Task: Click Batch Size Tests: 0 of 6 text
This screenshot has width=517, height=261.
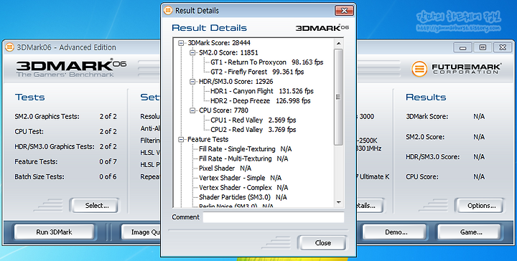Action: pos(65,176)
